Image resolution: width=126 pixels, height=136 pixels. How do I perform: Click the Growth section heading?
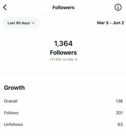14,88
